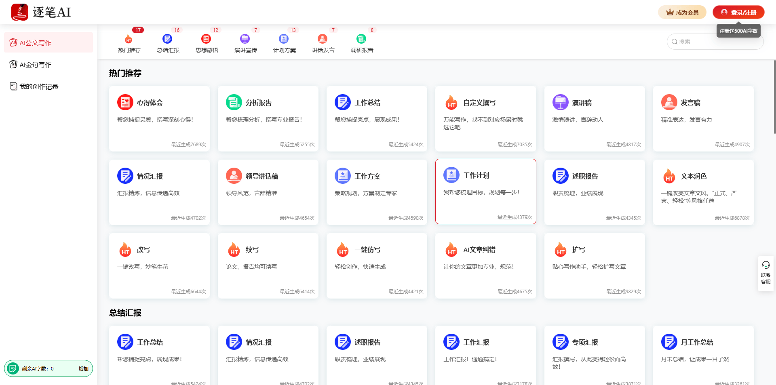This screenshot has width=776, height=385.
Task: Click the 成为会员 button
Action: 682,13
